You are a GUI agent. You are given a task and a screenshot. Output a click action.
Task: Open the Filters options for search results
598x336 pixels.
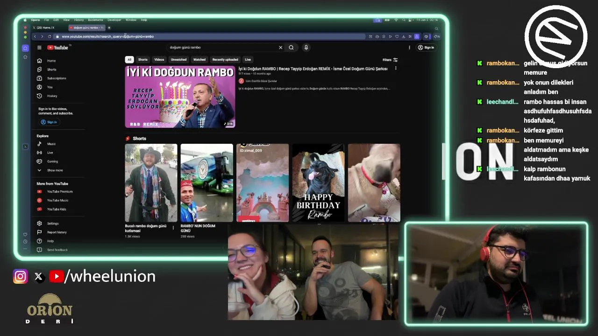pyautogui.click(x=390, y=60)
